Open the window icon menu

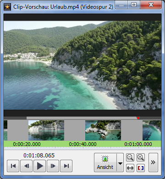point(7,7)
